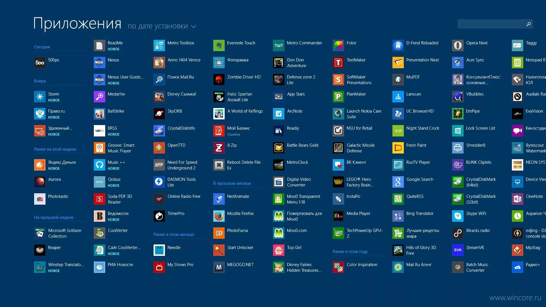Viewport: 546px width, 307px height.
Task: Click Яндекс.Деньги payment app
Action: click(x=58, y=164)
